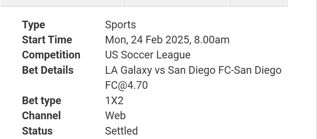This screenshot has width=317, height=139.
Task: Click the Competition label
Action: pyautogui.click(x=51, y=55)
